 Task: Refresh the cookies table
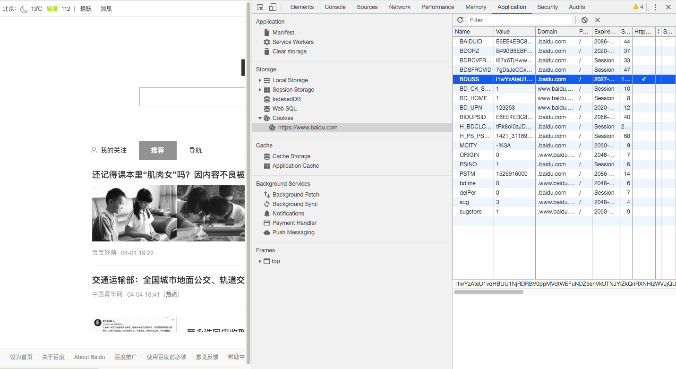click(x=460, y=20)
